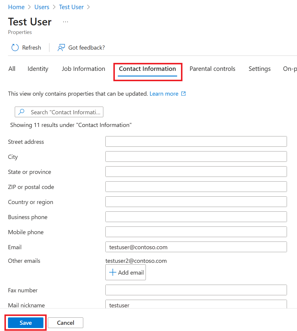Focus the Mobile phone input box
The image size is (297, 331).
point(196,232)
